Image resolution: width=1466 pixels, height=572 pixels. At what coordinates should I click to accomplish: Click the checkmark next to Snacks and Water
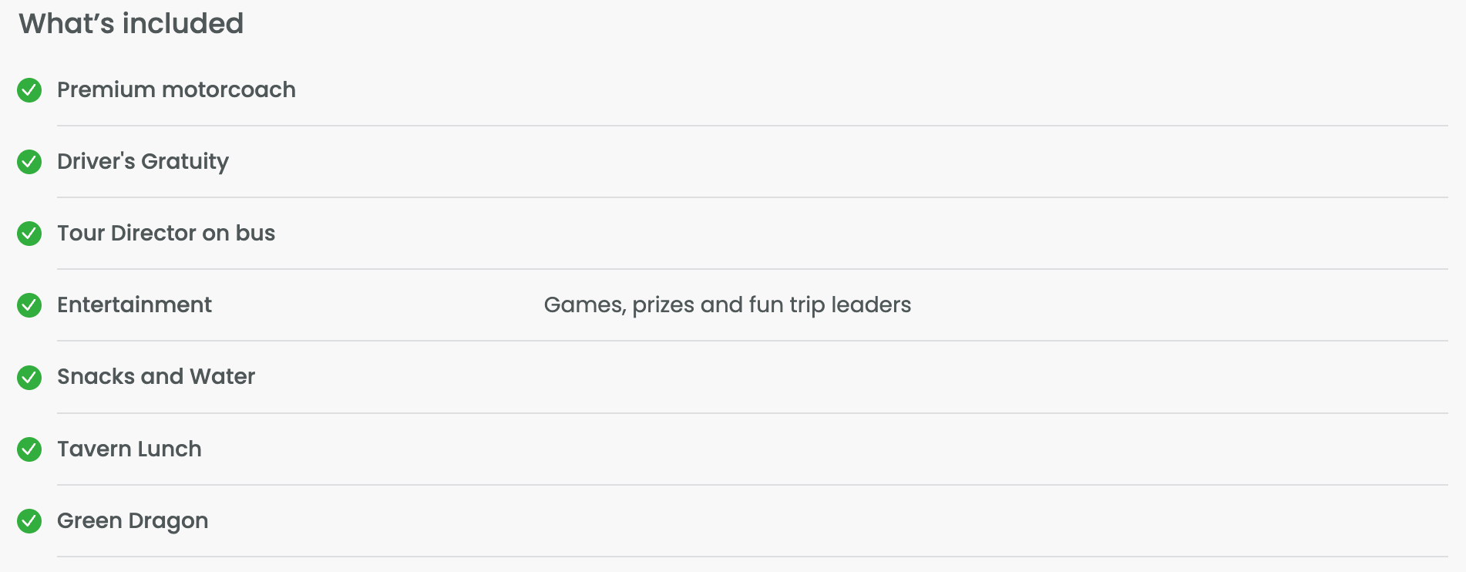pos(29,378)
